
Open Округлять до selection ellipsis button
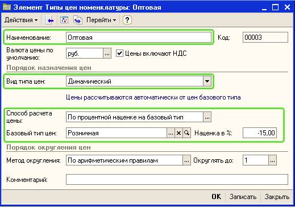273,160
